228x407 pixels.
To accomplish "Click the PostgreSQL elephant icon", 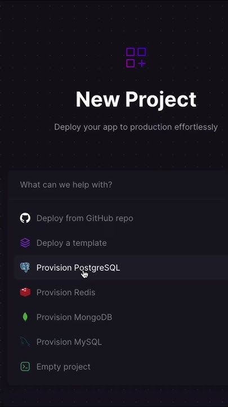I will 25,267.
